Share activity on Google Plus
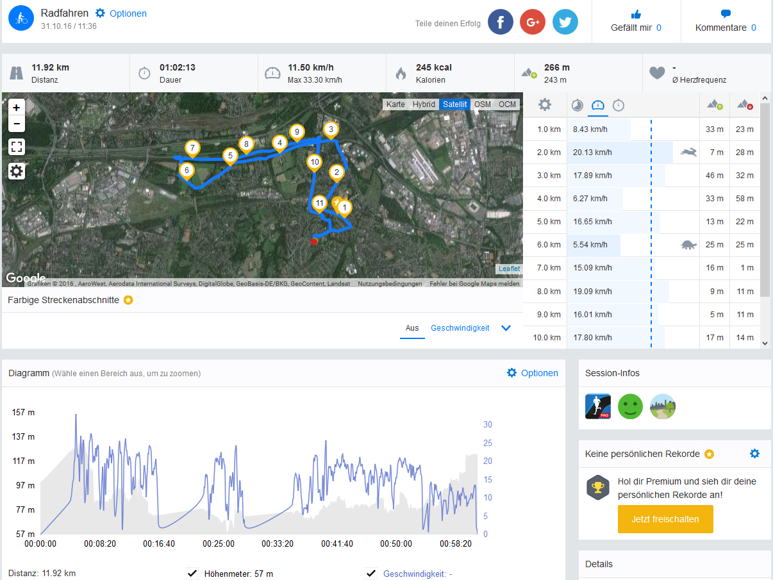The height and width of the screenshot is (580, 773). (x=533, y=22)
